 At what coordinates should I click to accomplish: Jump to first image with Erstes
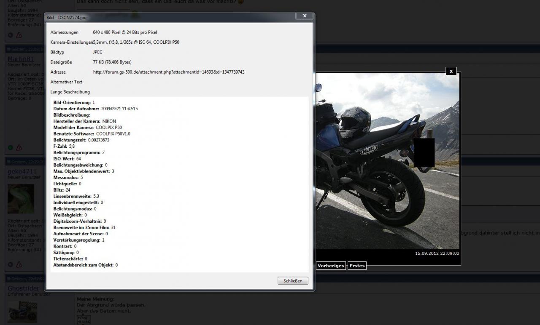pyautogui.click(x=357, y=266)
